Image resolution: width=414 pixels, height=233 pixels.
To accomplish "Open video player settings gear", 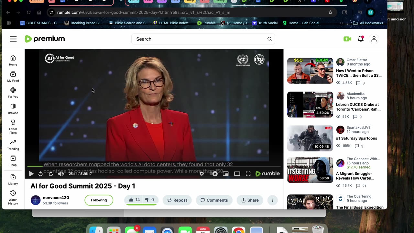I will point(202,174).
